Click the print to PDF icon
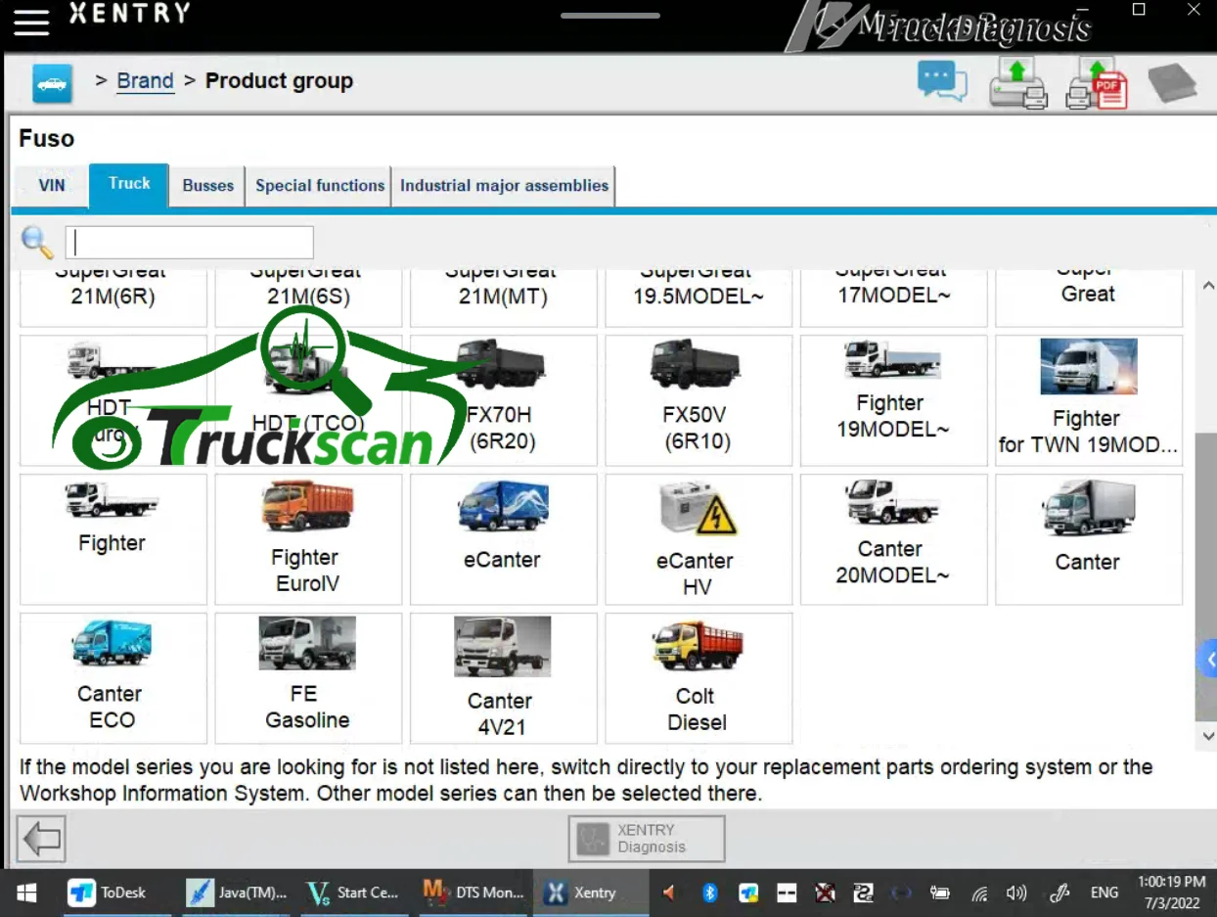This screenshot has height=917, width=1217. (x=1096, y=82)
